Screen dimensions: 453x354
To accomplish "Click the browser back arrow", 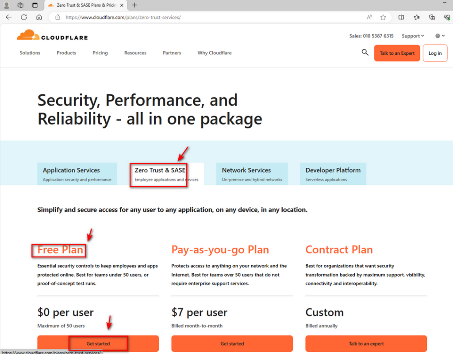I will [9, 17].
